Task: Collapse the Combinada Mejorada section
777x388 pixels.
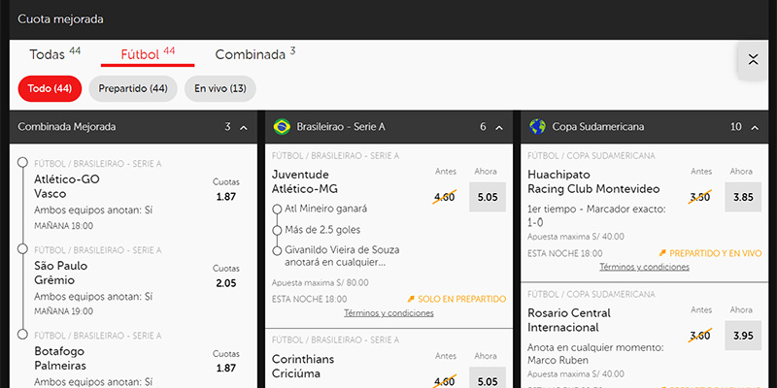Action: [244, 127]
